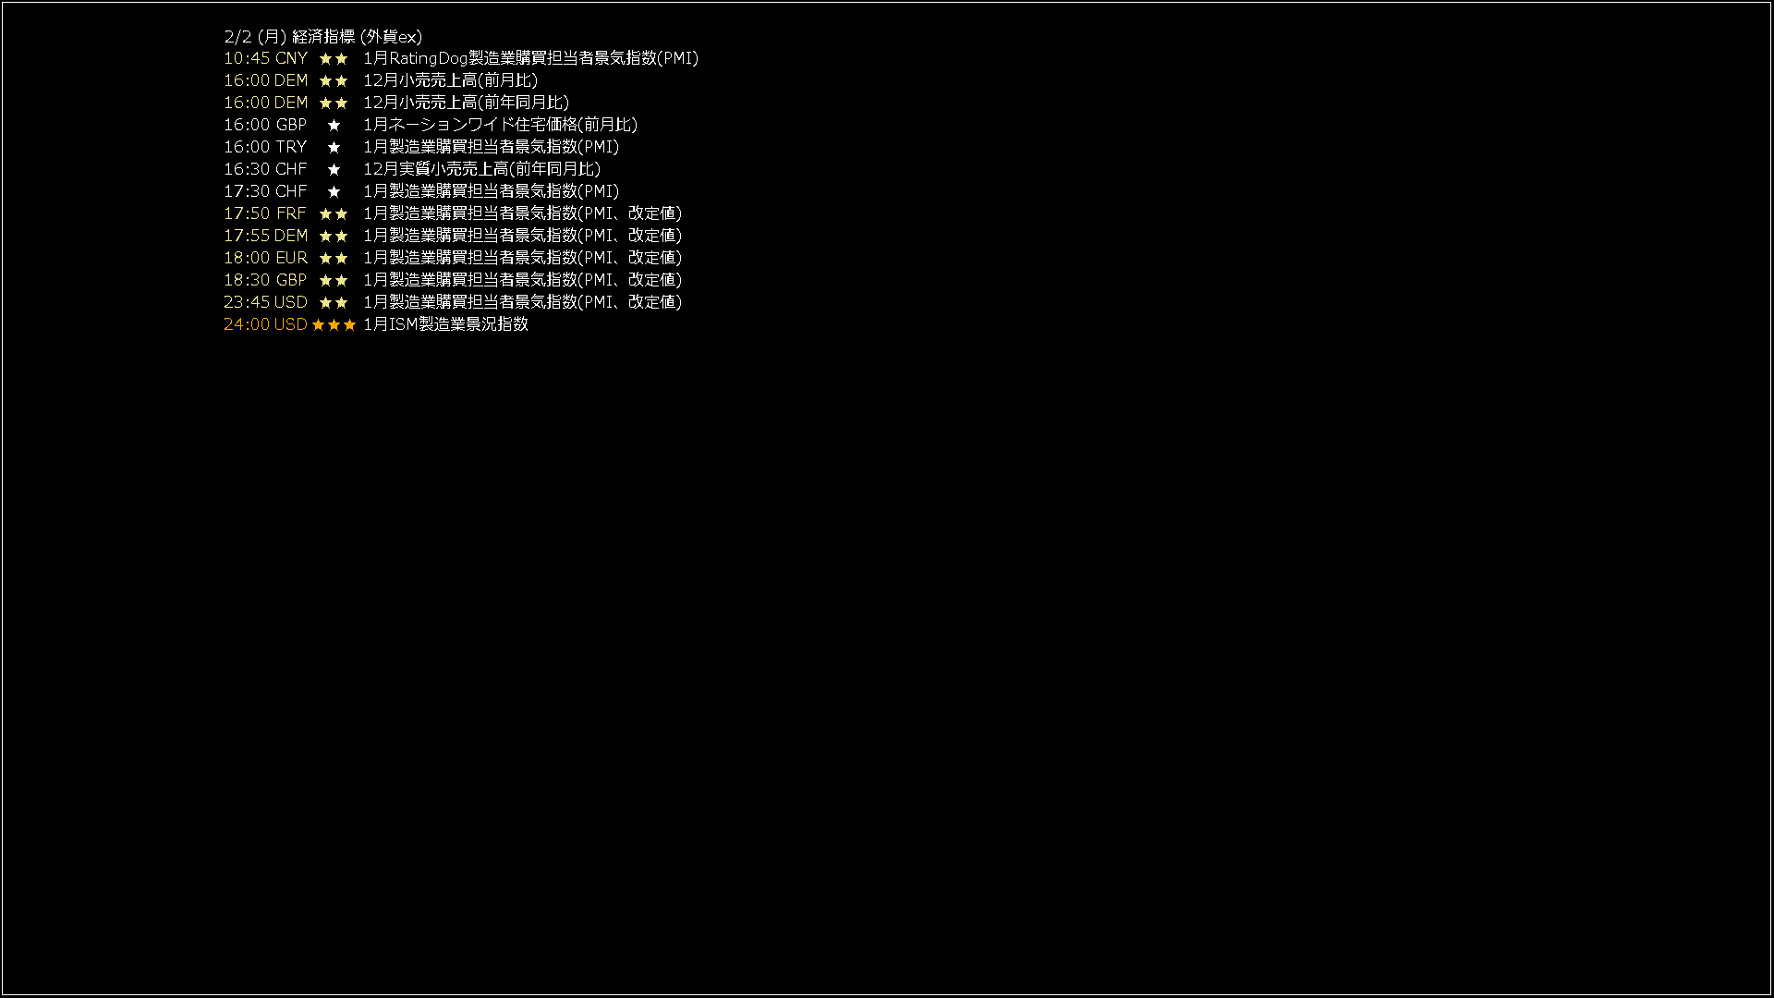The height and width of the screenshot is (998, 1774).
Task: Click the 17:55 DEM time label
Action: pyautogui.click(x=265, y=236)
